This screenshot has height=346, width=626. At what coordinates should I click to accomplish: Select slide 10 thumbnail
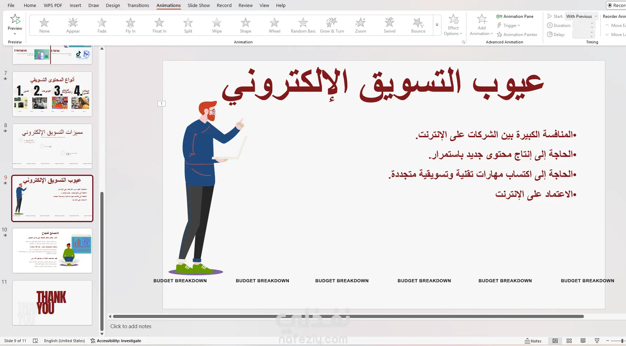pyautogui.click(x=52, y=250)
